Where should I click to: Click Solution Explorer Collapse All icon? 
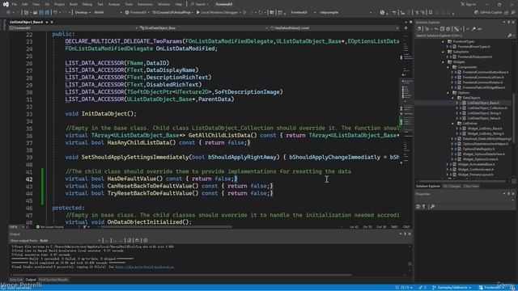click(443, 29)
